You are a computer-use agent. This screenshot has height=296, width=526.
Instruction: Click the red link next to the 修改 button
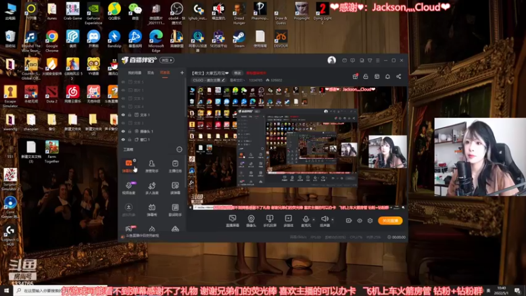256,73
